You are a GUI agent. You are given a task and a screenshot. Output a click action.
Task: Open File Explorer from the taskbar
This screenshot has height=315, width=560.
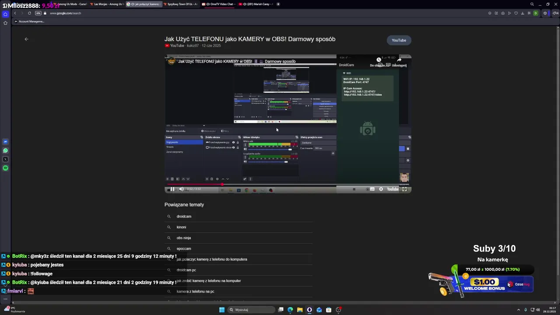(300, 310)
